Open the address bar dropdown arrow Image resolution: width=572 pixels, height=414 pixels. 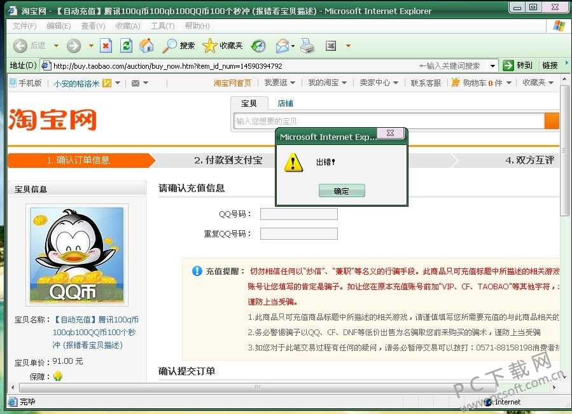493,66
